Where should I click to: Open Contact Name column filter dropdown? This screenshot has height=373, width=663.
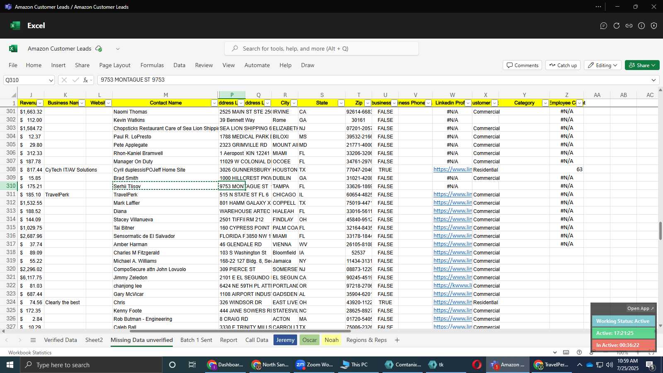click(x=214, y=103)
